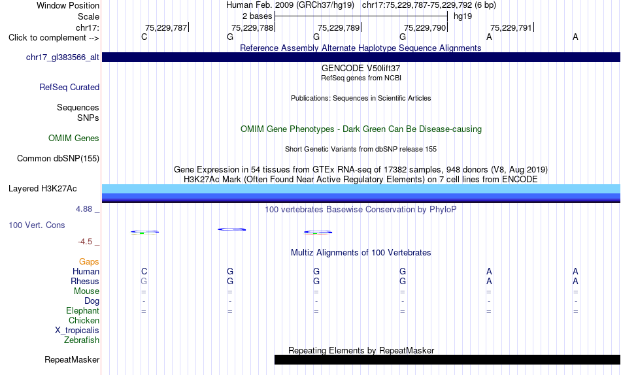Select the Human species label
Image resolution: width=621 pixels, height=375 pixels.
(86, 272)
